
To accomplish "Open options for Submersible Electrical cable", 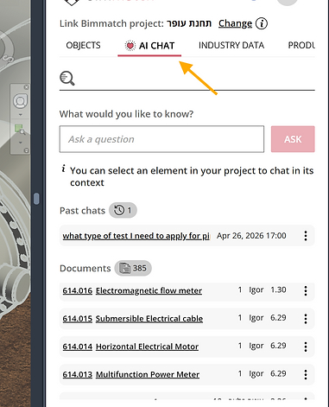I will tap(306, 319).
